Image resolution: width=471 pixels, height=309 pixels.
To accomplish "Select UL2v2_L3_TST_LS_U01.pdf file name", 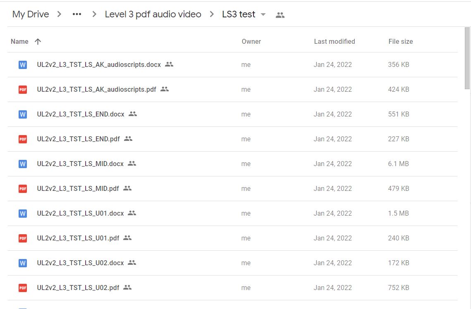I will click(x=78, y=238).
